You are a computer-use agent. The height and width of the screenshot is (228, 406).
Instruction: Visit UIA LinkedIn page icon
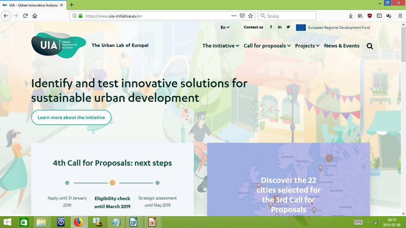pyautogui.click(x=280, y=27)
